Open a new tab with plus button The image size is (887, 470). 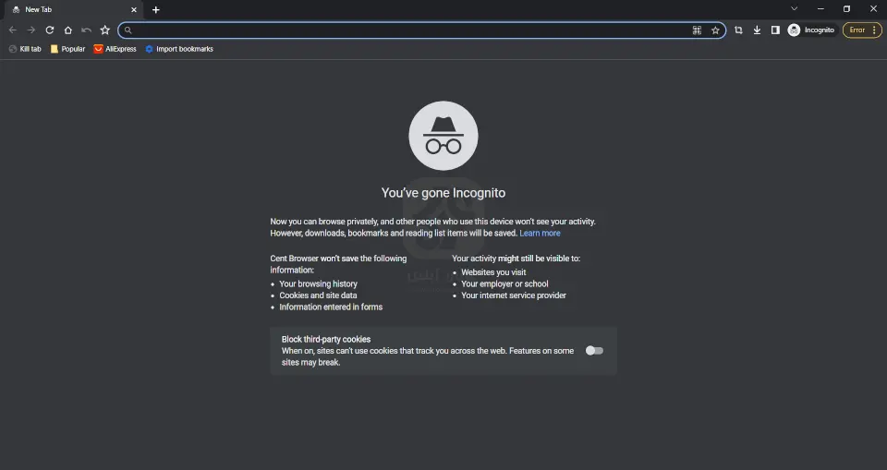[155, 9]
